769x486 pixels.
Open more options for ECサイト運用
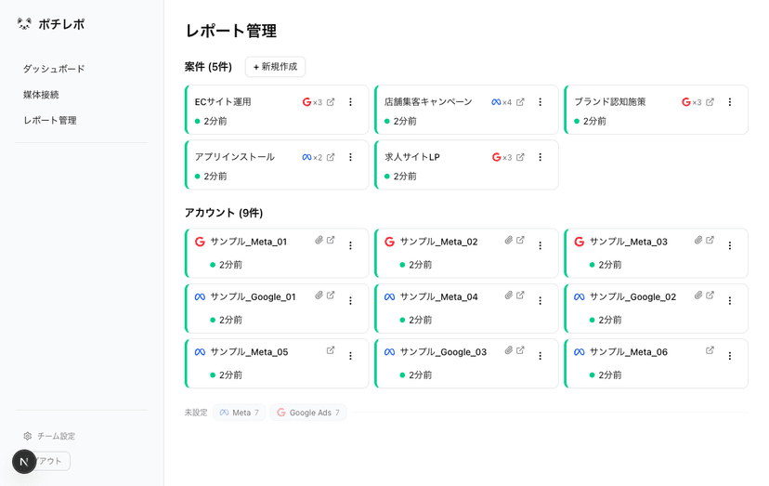350,102
